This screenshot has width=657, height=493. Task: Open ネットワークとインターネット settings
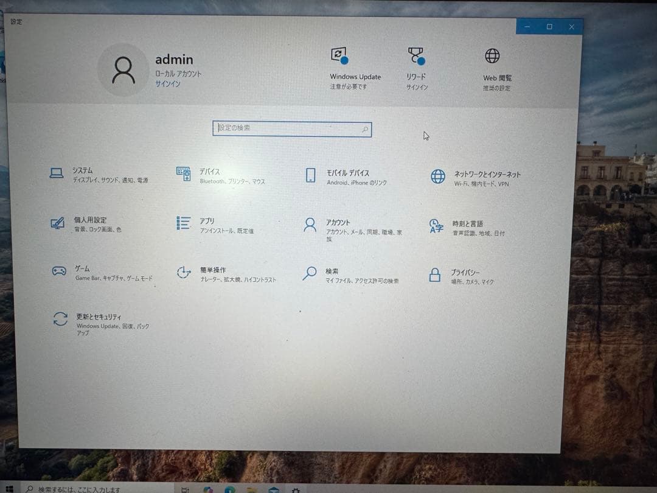coord(476,178)
